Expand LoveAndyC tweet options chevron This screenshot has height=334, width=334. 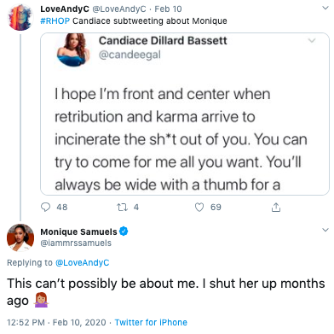tap(325, 8)
